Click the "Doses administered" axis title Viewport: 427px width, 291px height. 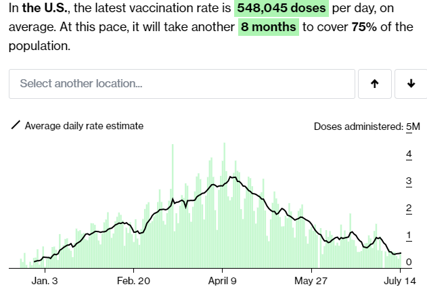tap(358, 127)
